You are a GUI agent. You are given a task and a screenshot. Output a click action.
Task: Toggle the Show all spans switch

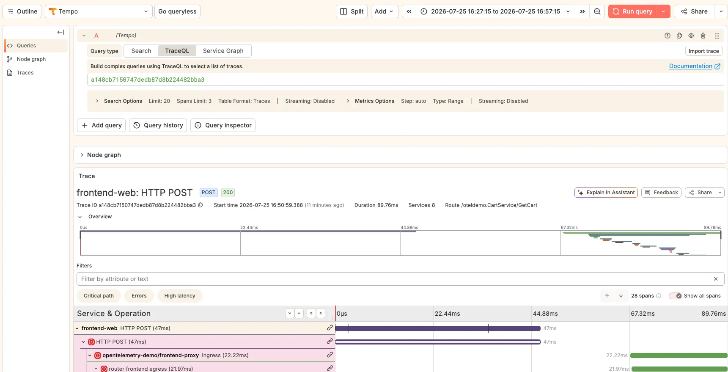(x=676, y=296)
